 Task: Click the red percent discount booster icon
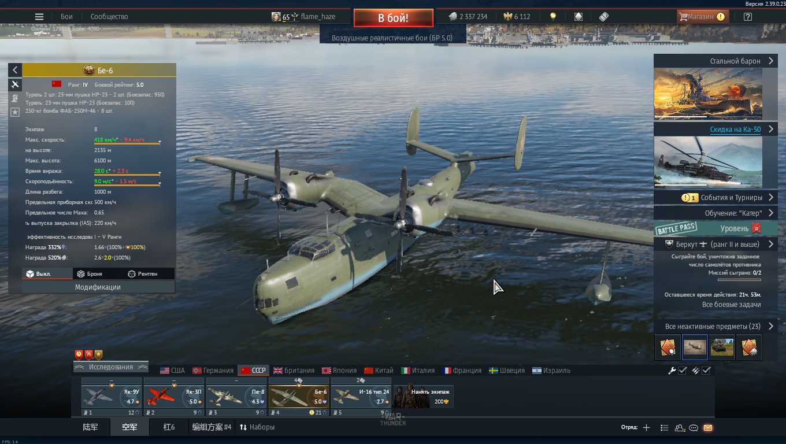[89, 354]
